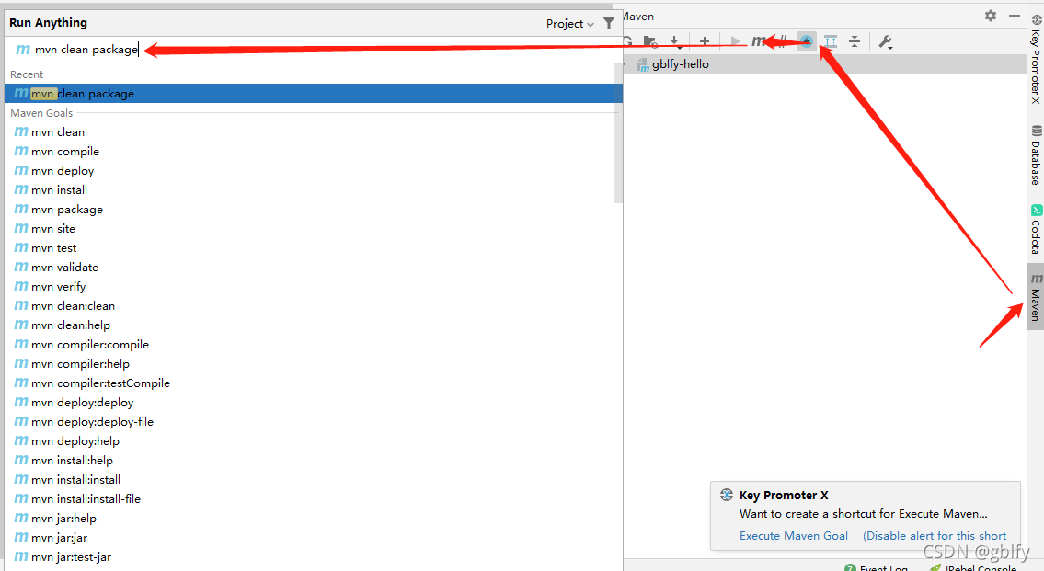The image size is (1044, 571).
Task: Click the Collapse All icon in Maven toolbar
Action: (855, 41)
